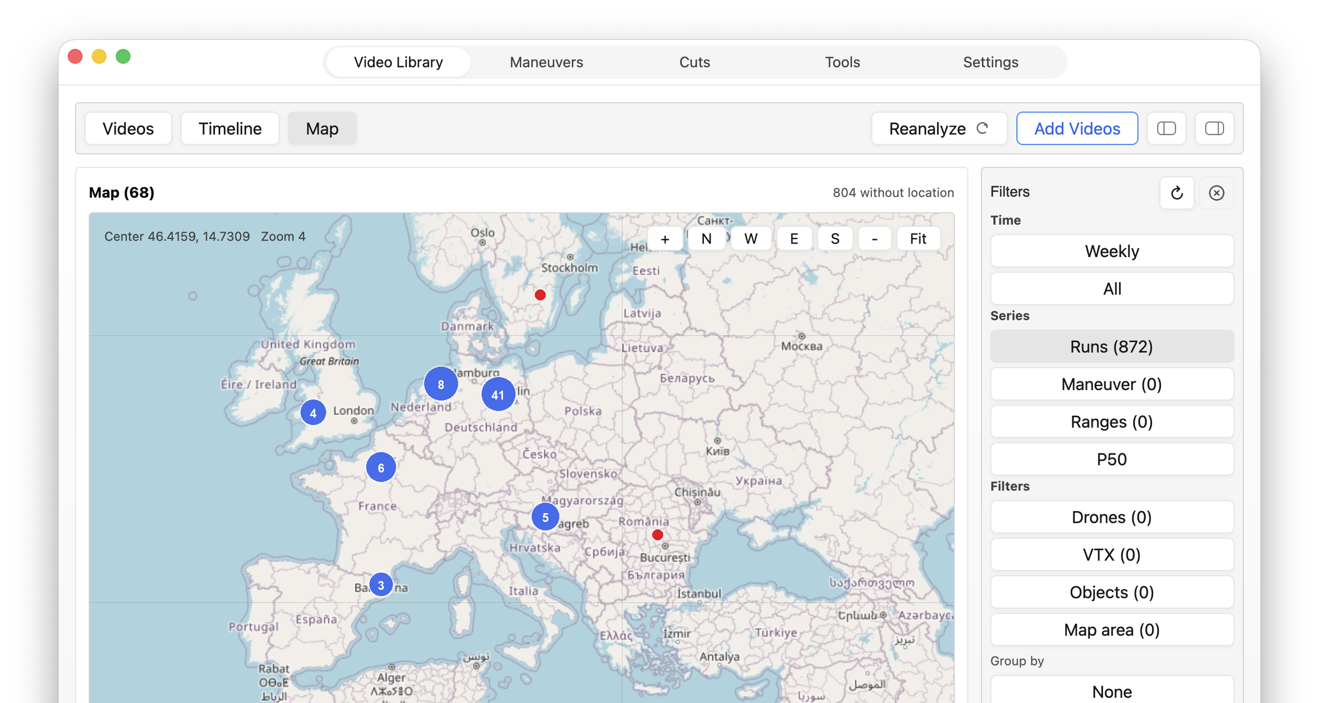This screenshot has width=1319, height=703.
Task: Switch to the Timeline view
Action: (x=230, y=129)
